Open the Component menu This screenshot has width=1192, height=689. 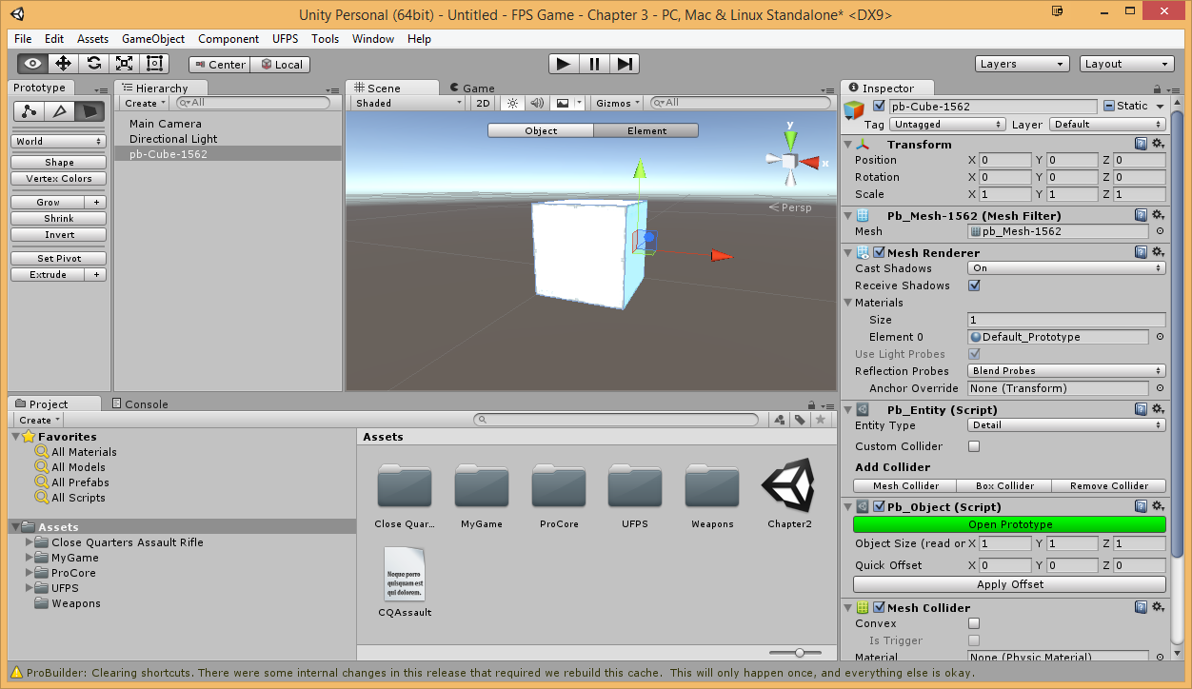[228, 39]
